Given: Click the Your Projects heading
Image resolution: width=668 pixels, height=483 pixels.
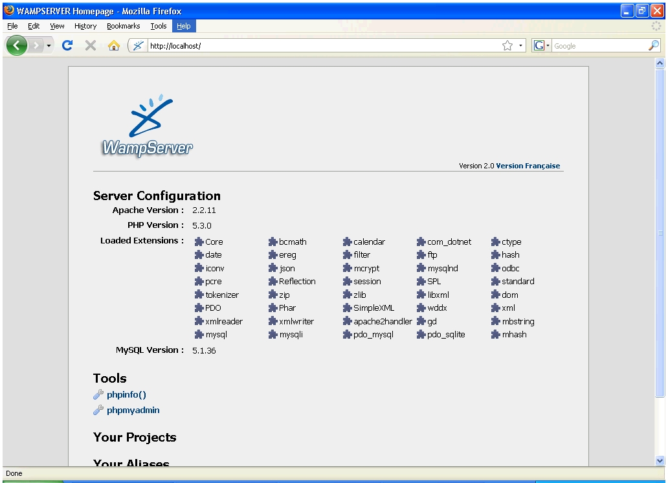Looking at the screenshot, I should coord(135,437).
